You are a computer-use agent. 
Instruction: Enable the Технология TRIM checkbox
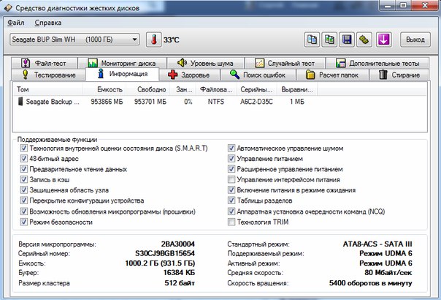[232, 220]
